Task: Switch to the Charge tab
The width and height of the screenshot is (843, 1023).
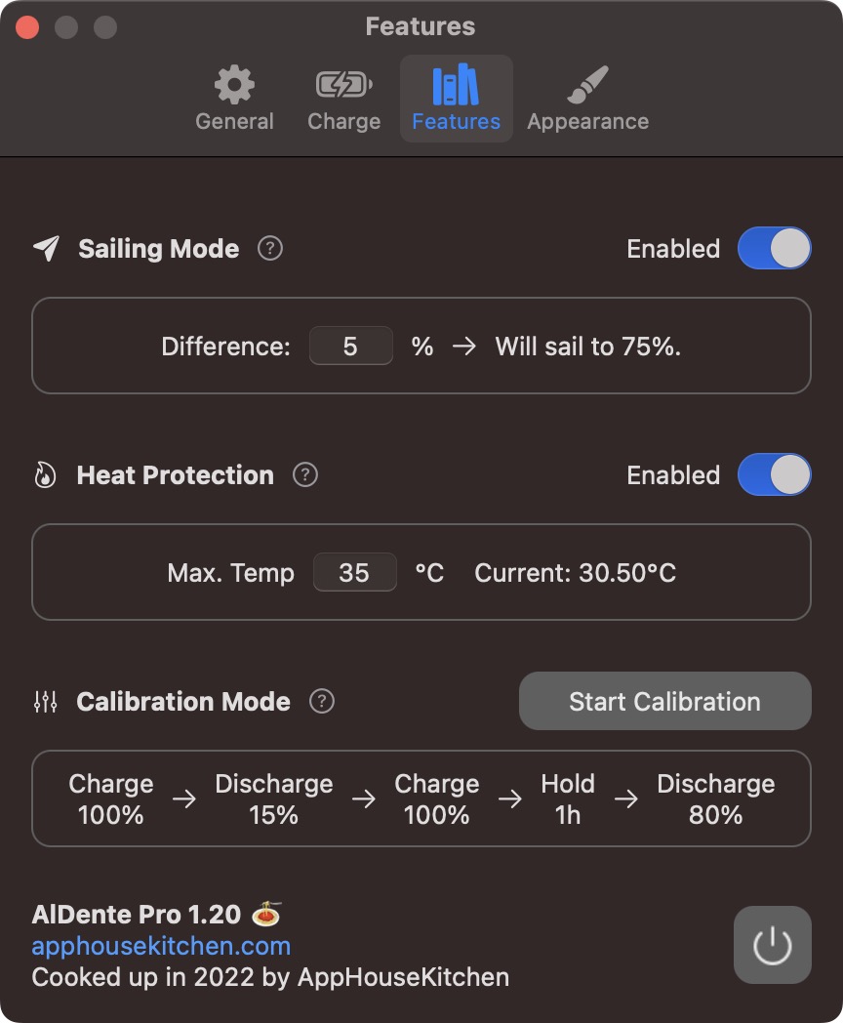Action: coord(343,100)
